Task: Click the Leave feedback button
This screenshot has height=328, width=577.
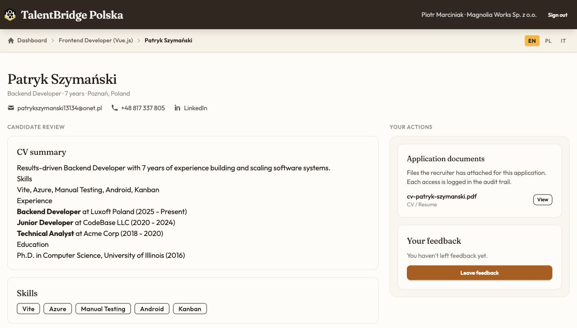Action: click(479, 272)
